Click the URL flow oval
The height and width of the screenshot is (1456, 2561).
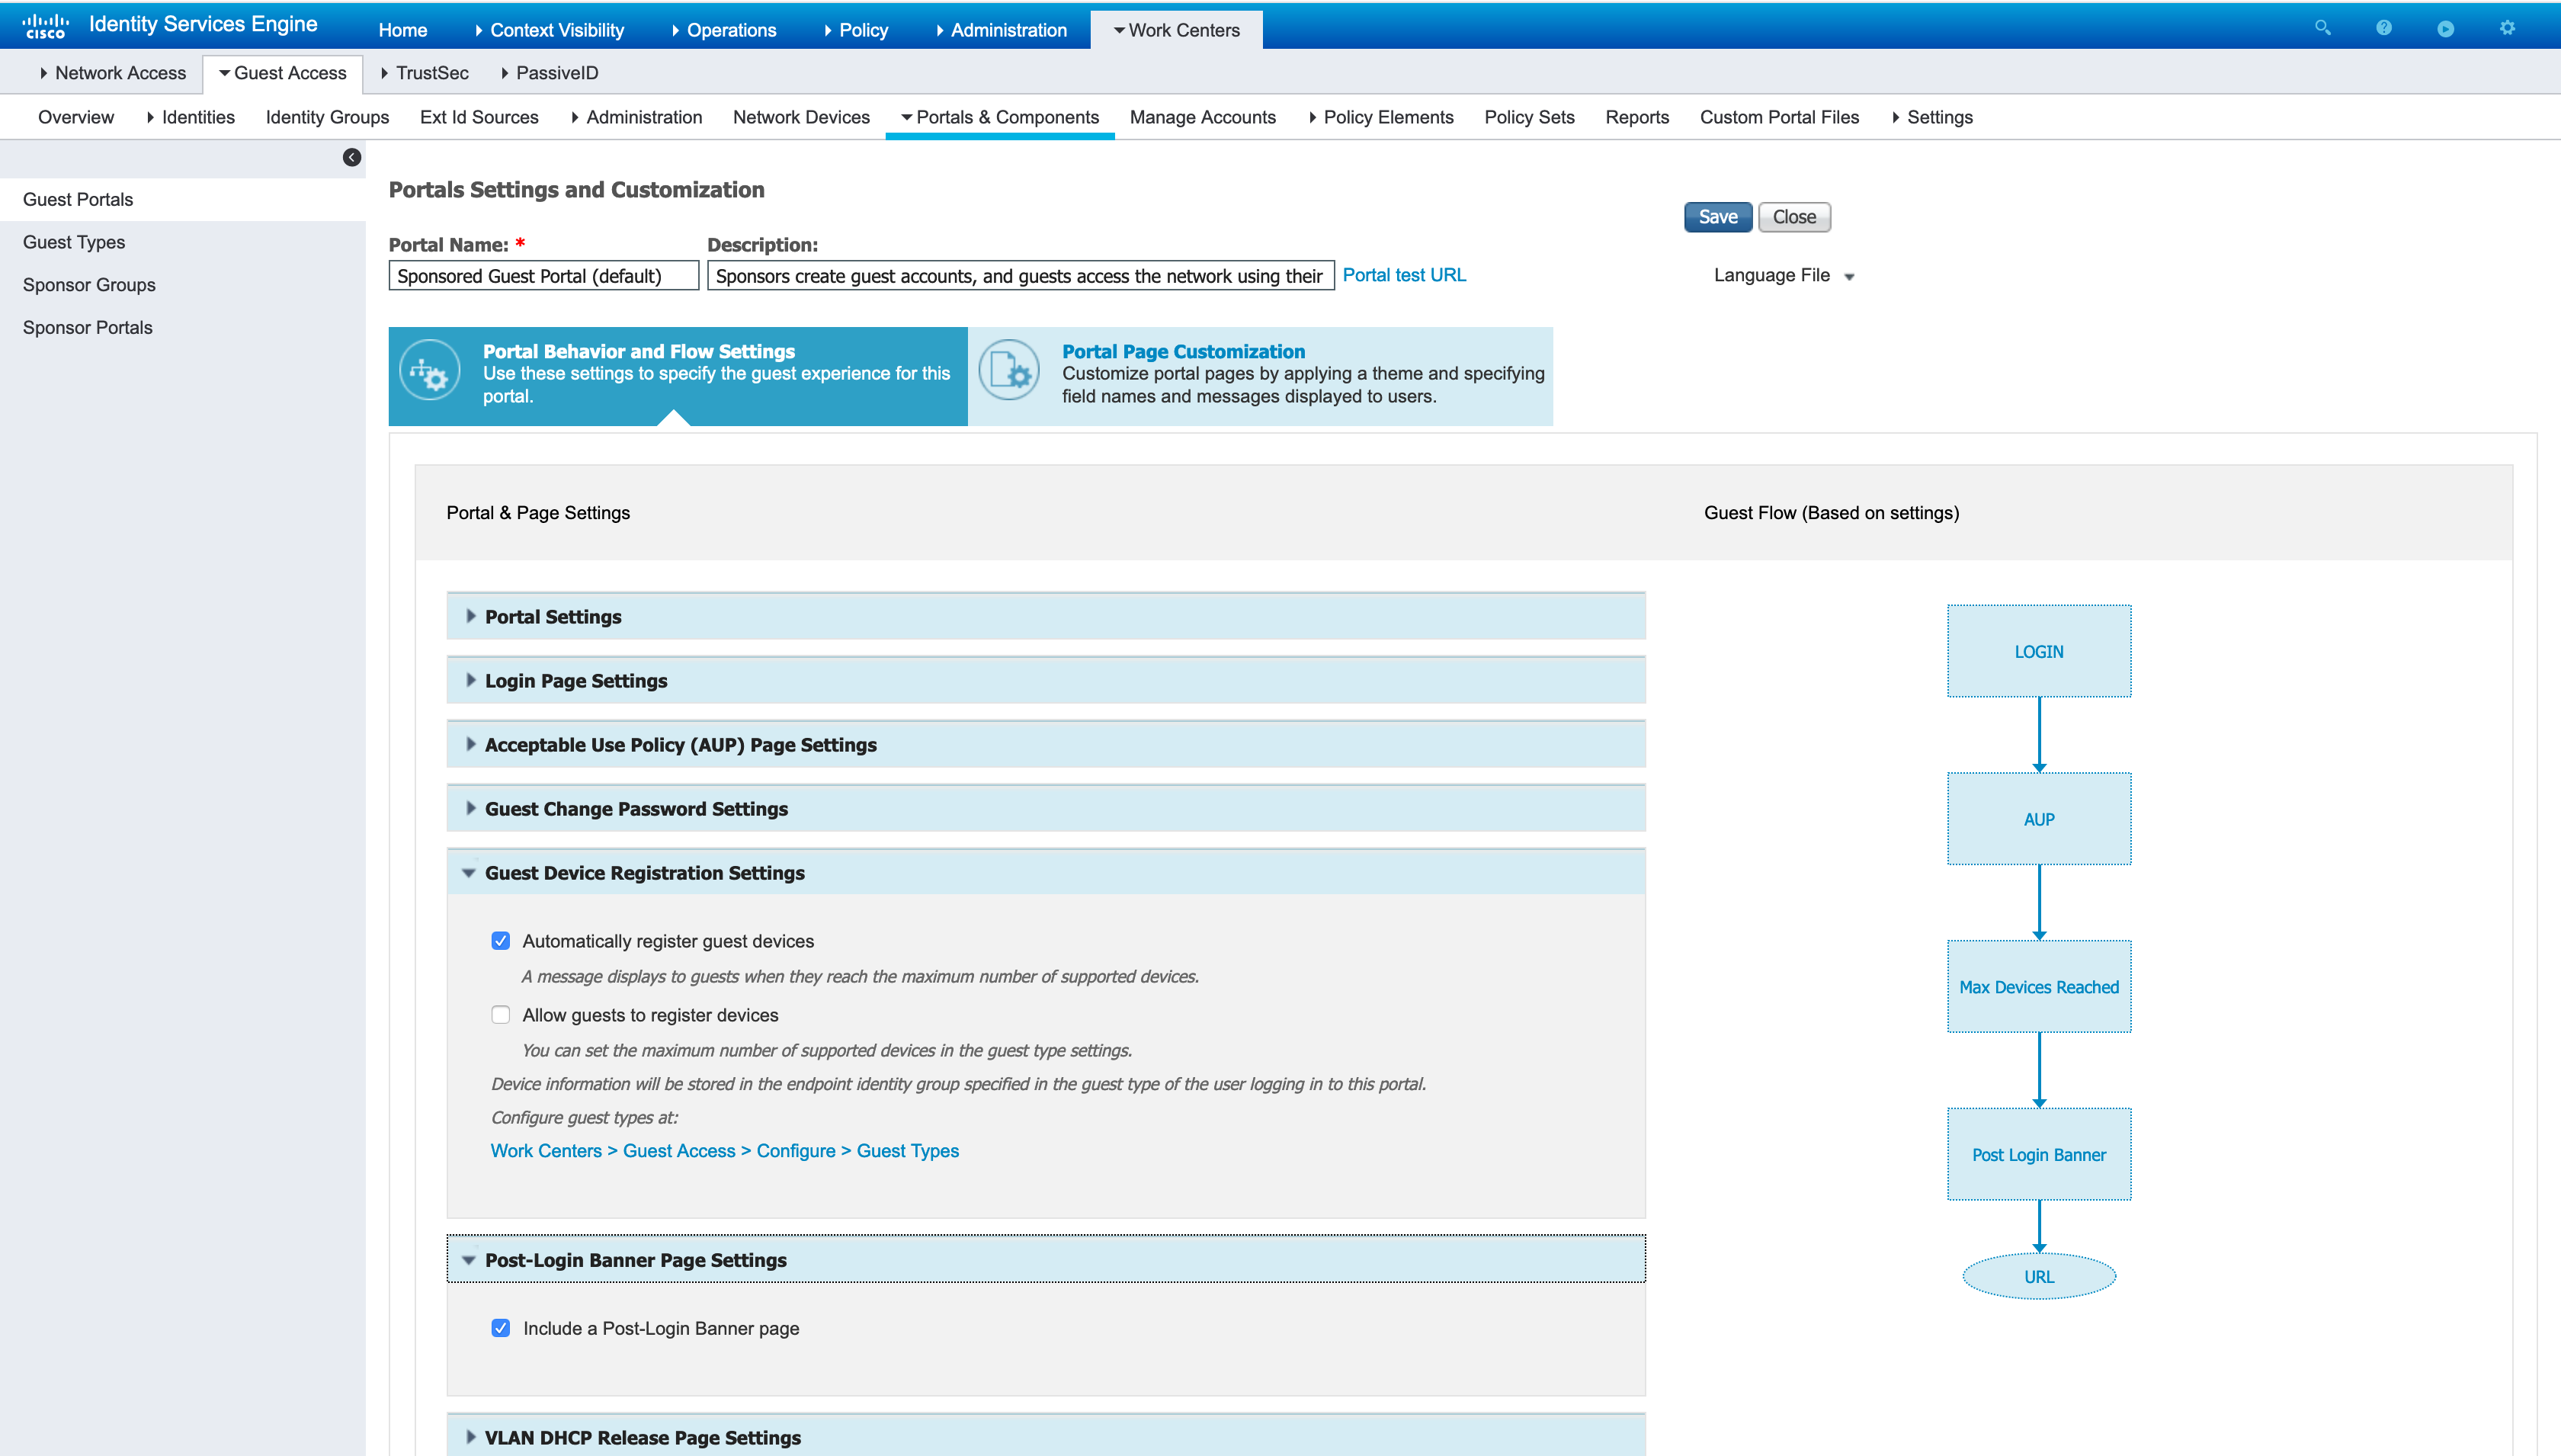2039,1277
